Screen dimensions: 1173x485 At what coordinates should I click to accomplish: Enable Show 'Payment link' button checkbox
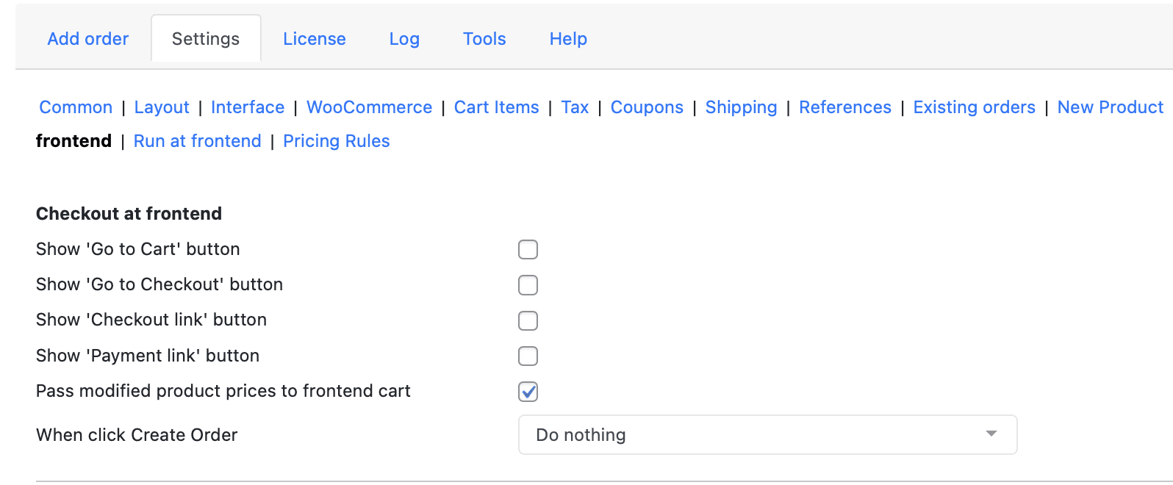coord(528,356)
